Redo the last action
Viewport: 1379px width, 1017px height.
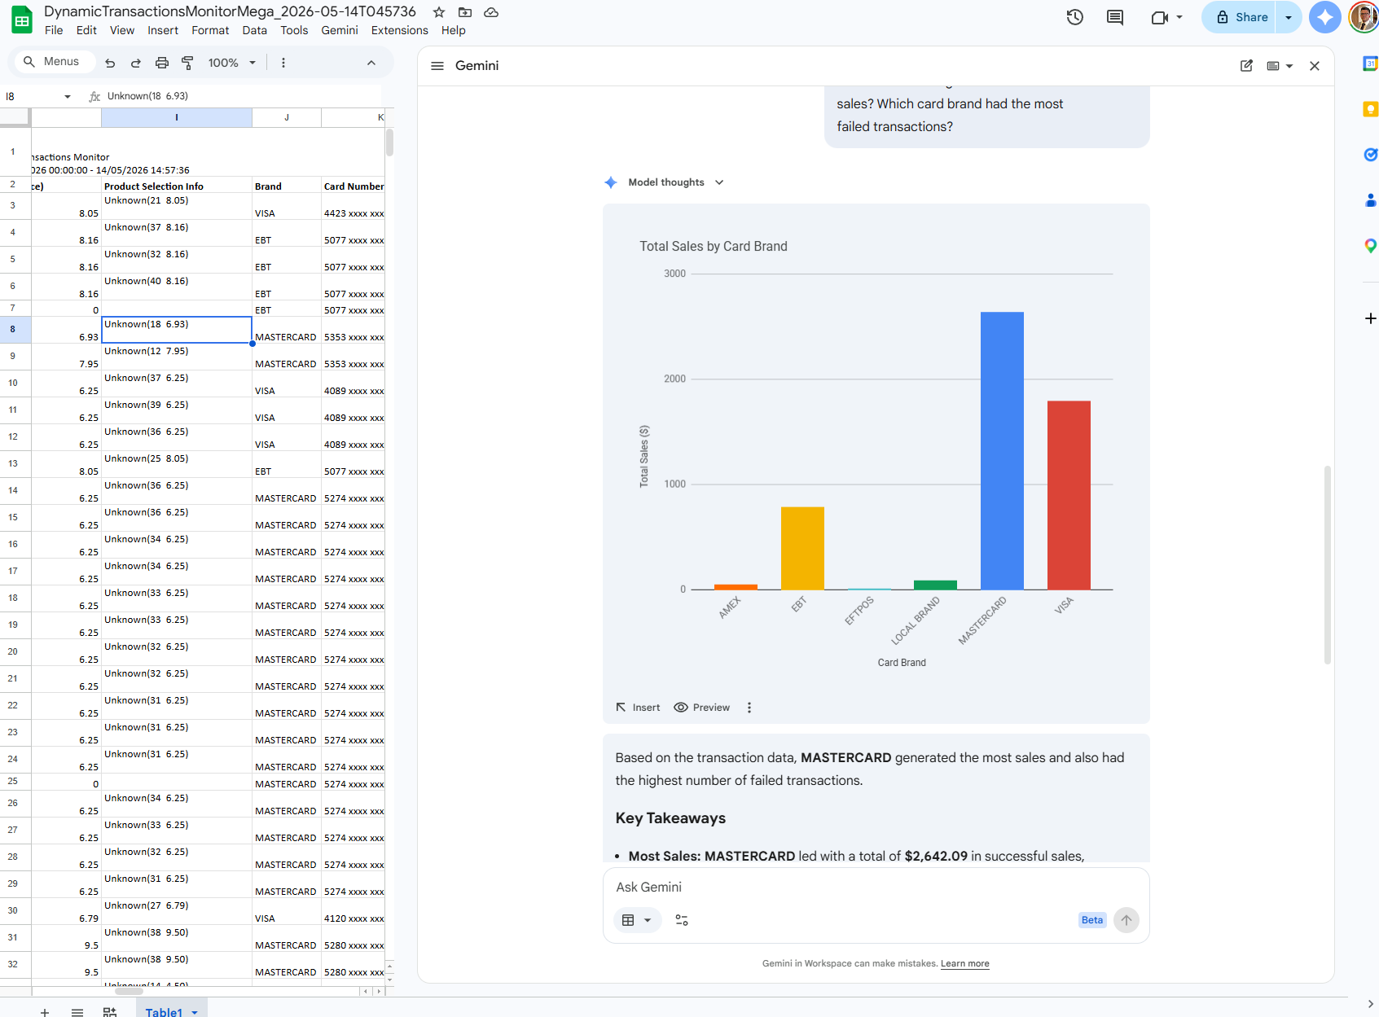click(x=136, y=63)
